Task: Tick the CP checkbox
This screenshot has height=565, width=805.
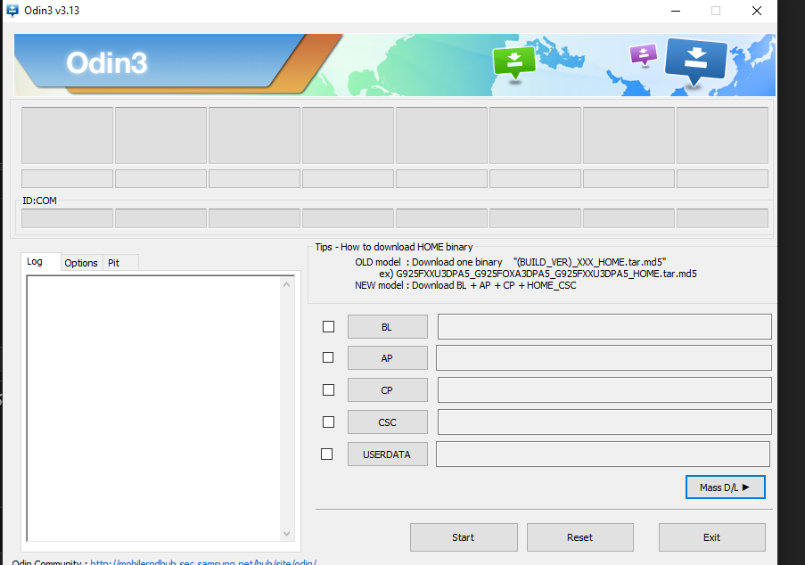Action: click(x=329, y=390)
